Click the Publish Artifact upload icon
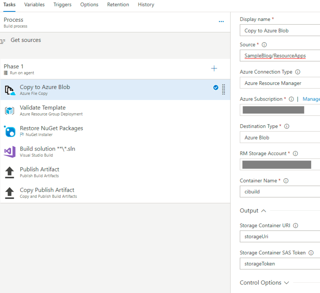320x293 pixels. tap(10, 172)
